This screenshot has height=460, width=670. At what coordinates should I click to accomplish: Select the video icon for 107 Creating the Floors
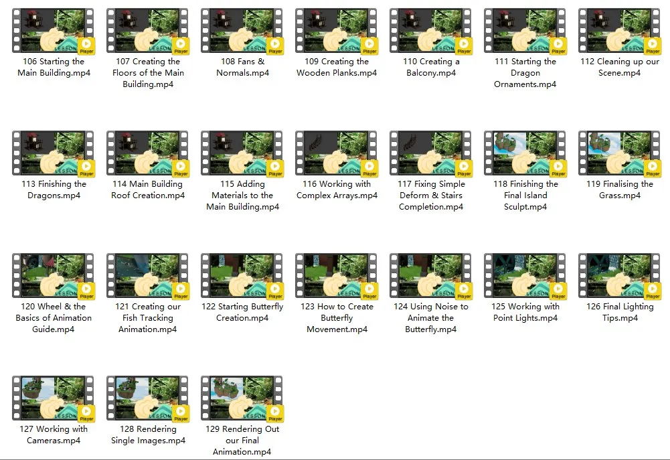[x=148, y=31]
